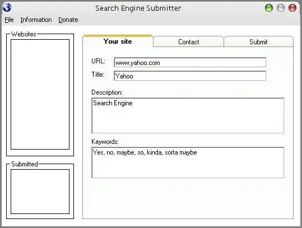Click the Description label
This screenshot has width=302, height=228.
107,92
